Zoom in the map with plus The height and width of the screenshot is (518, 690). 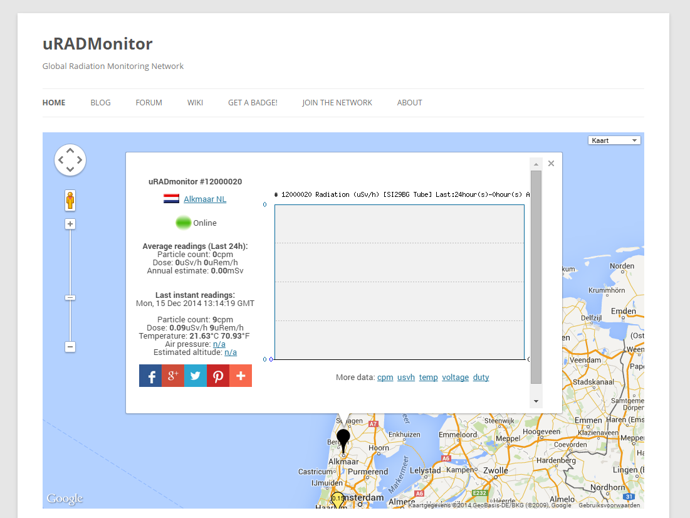coord(70,224)
